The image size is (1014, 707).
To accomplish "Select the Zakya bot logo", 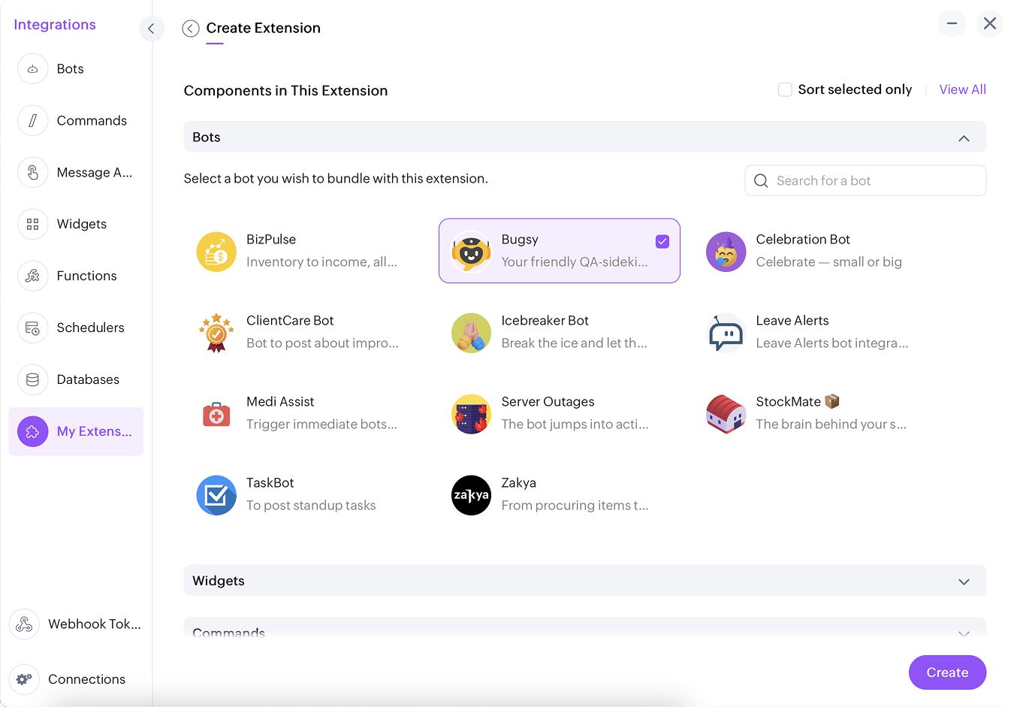I will pos(471,495).
